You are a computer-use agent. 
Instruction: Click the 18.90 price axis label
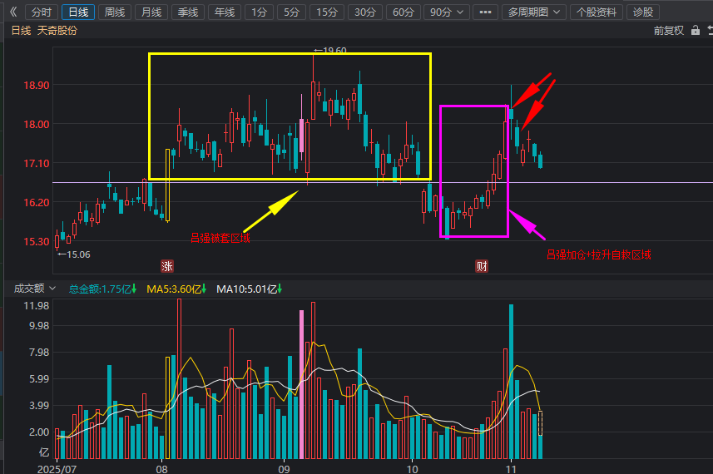[36, 85]
